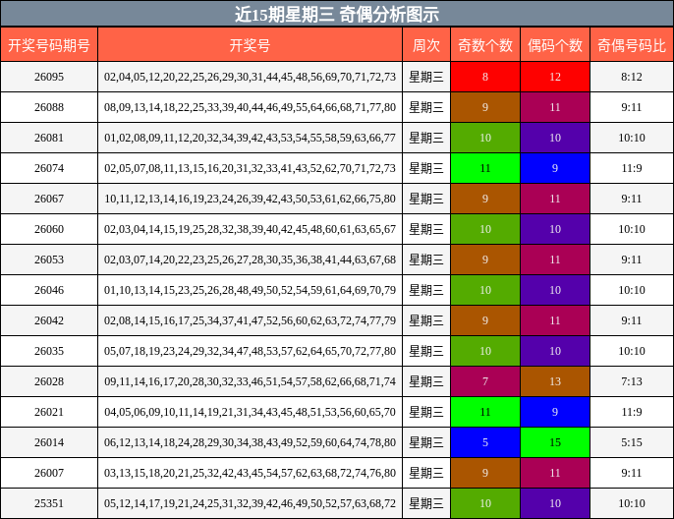Click ratio 9:11 in row 26042
Screen dimensions: 674x519
pyautogui.click(x=632, y=320)
